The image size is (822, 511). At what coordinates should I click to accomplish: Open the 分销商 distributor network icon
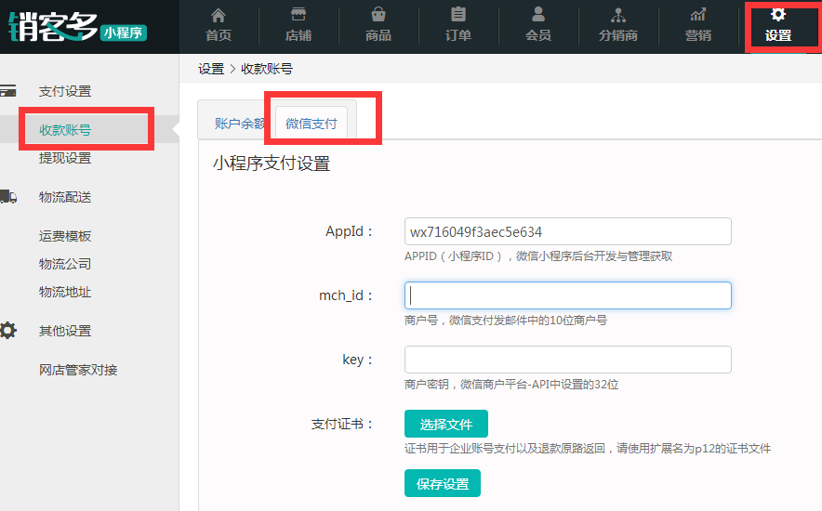(x=618, y=15)
